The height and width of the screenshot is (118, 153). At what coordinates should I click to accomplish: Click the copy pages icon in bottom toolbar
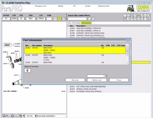21,116
